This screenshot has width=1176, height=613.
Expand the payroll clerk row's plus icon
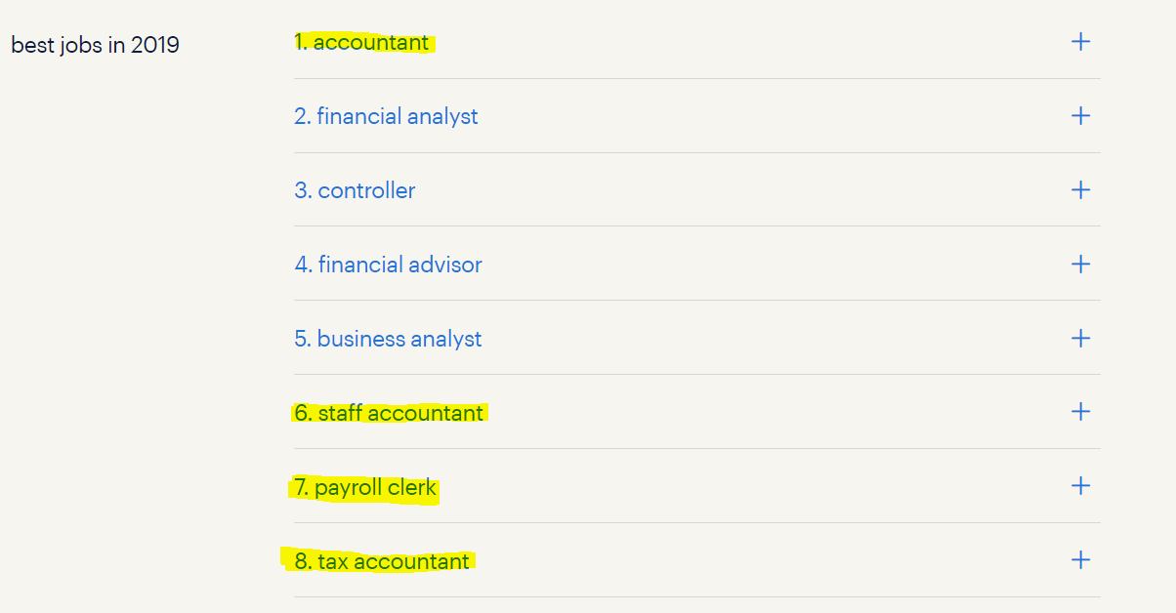tap(1080, 486)
